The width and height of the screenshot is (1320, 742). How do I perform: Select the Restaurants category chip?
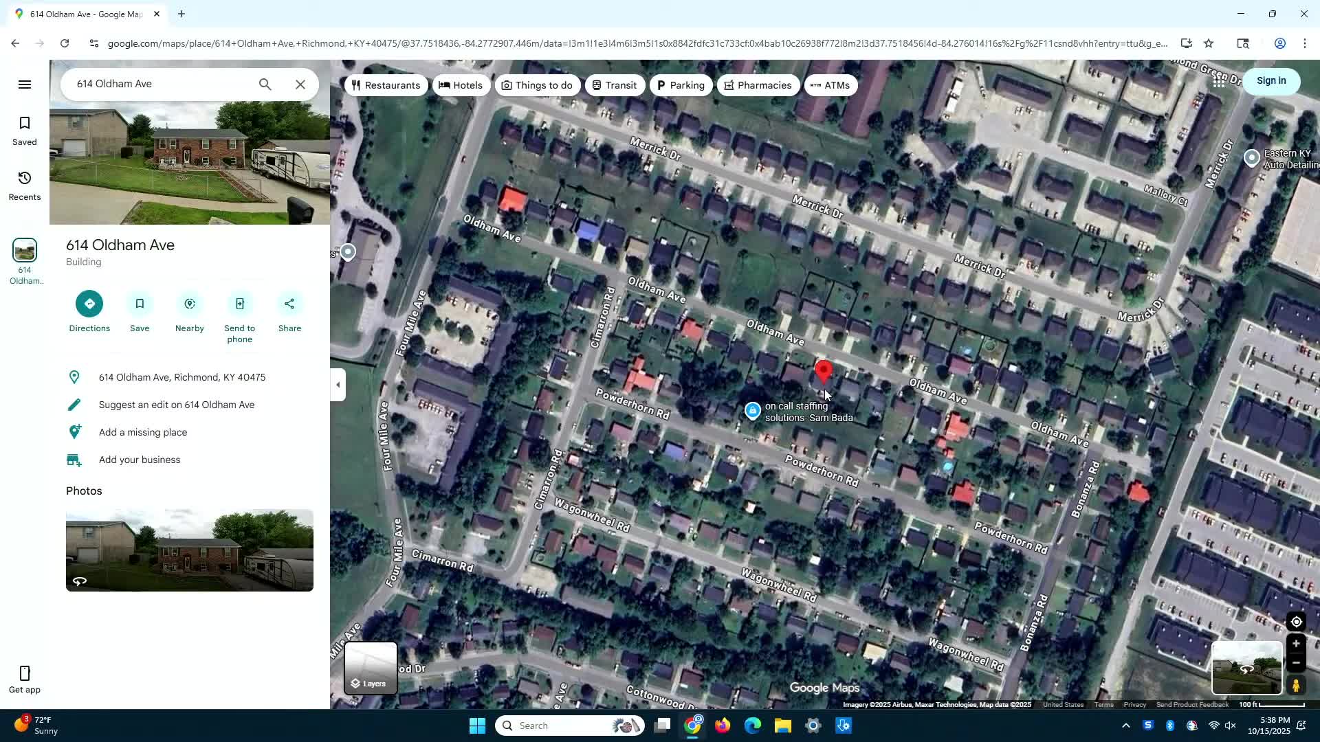386,85
